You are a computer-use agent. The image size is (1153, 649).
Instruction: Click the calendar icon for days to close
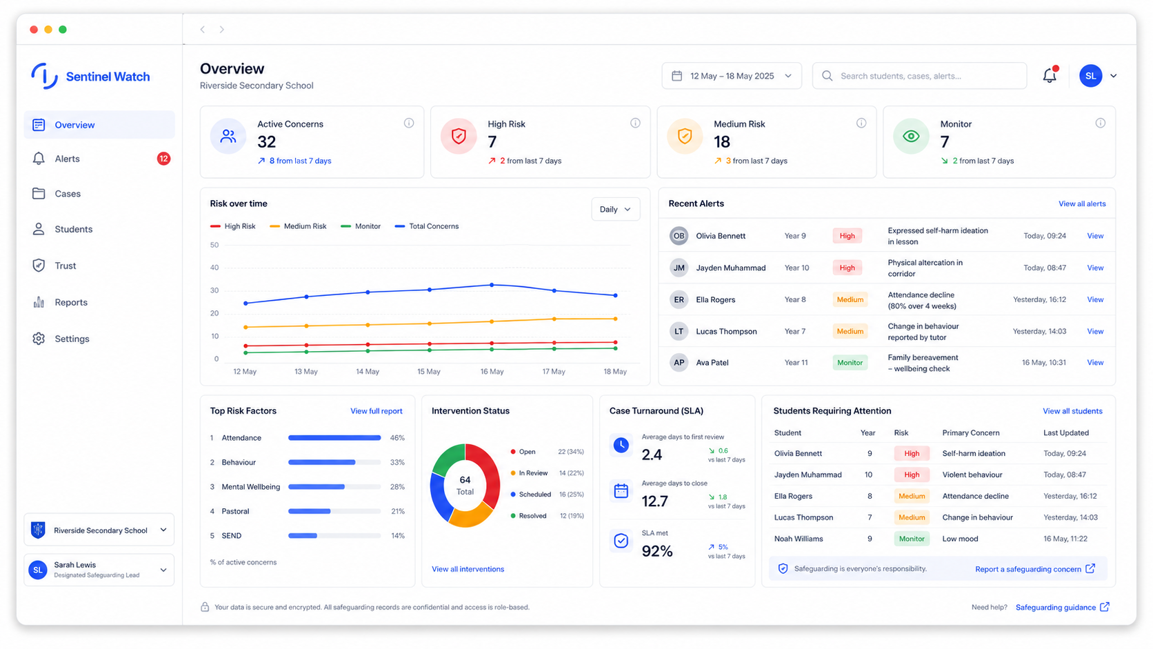[621, 491]
